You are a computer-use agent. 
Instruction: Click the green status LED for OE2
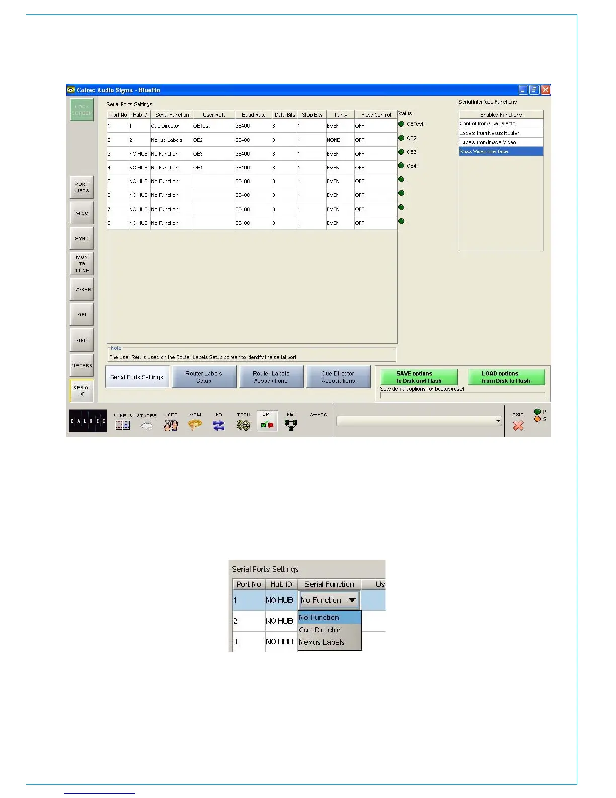(401, 138)
